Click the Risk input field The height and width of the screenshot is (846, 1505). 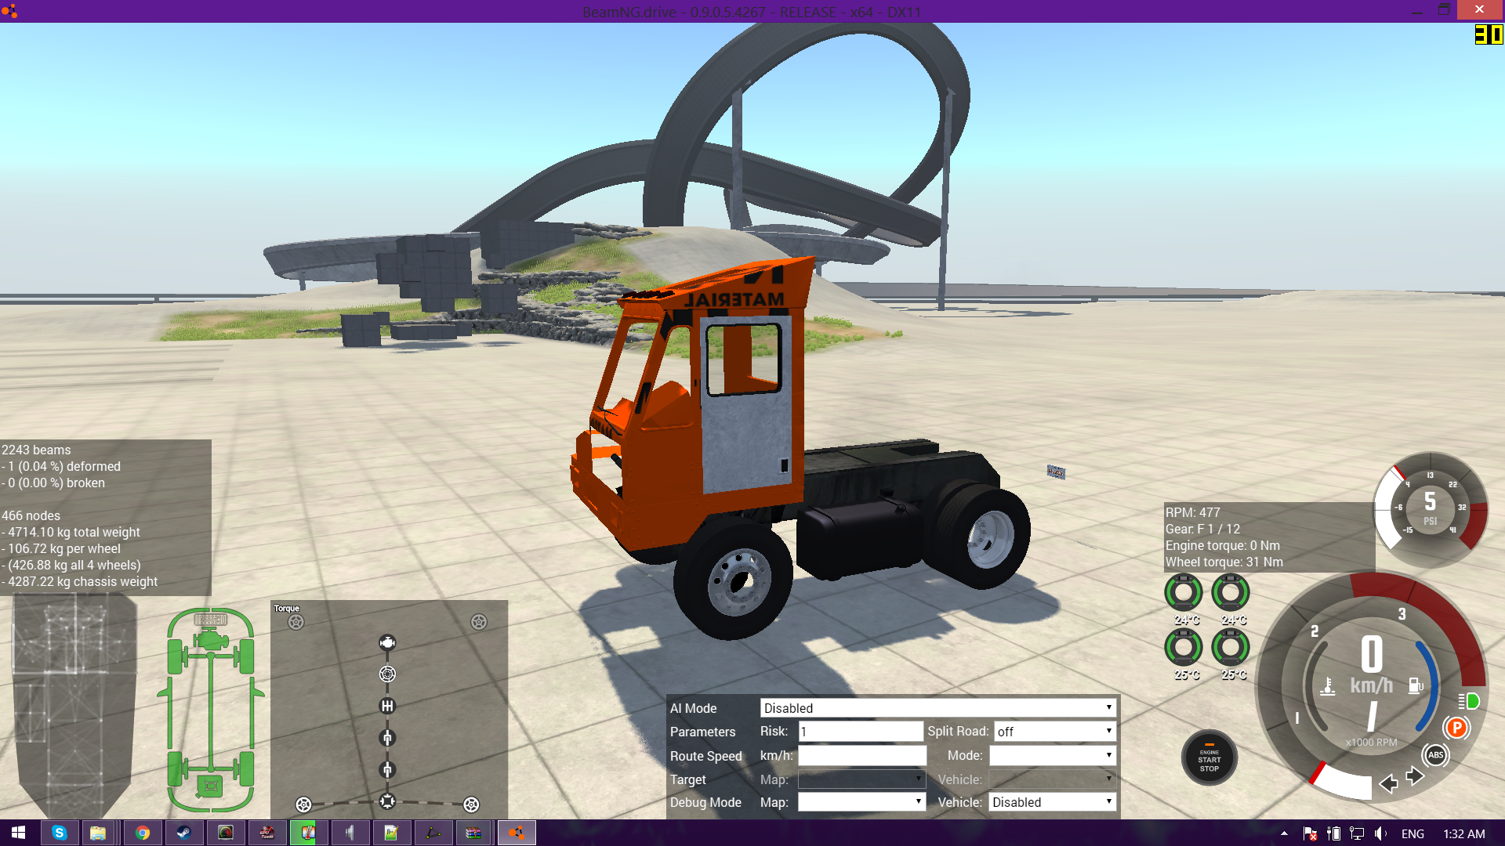tap(860, 732)
